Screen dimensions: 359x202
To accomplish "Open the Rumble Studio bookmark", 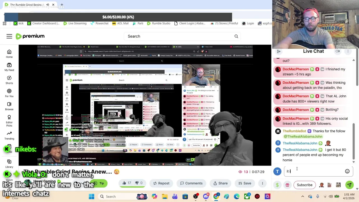I will tap(158, 23).
